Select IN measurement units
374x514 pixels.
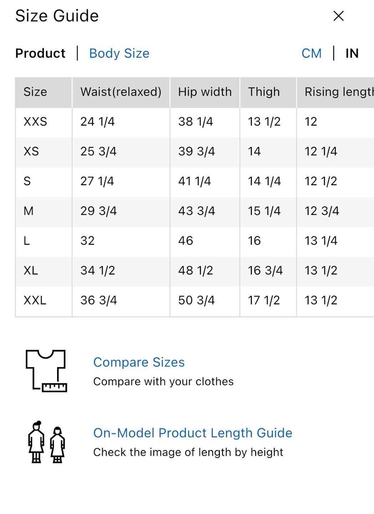point(352,53)
